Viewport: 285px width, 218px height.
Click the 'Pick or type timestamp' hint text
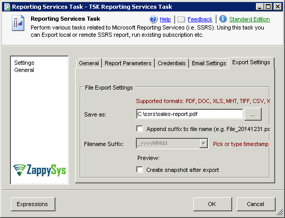click(x=240, y=144)
